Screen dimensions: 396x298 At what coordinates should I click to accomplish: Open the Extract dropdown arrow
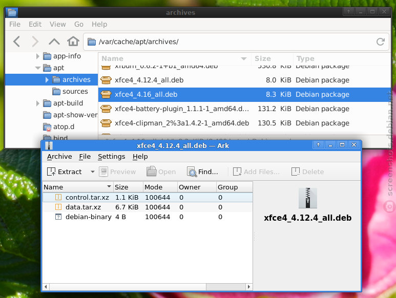[x=92, y=172]
